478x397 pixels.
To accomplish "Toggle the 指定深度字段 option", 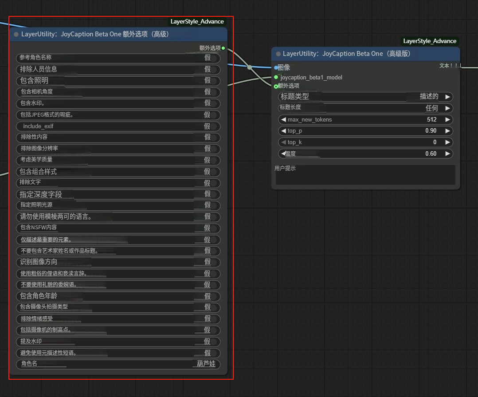I will click(118, 194).
